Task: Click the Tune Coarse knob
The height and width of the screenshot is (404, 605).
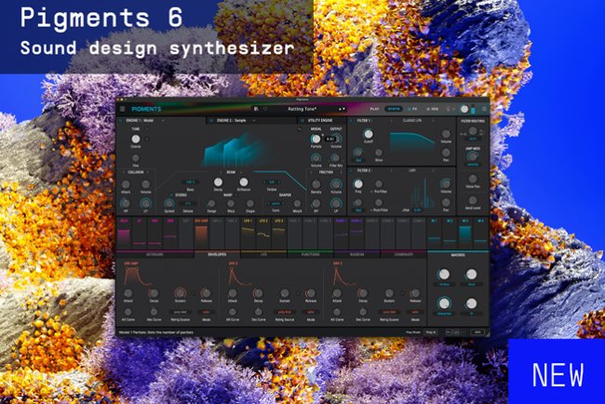Action: [x=136, y=139]
